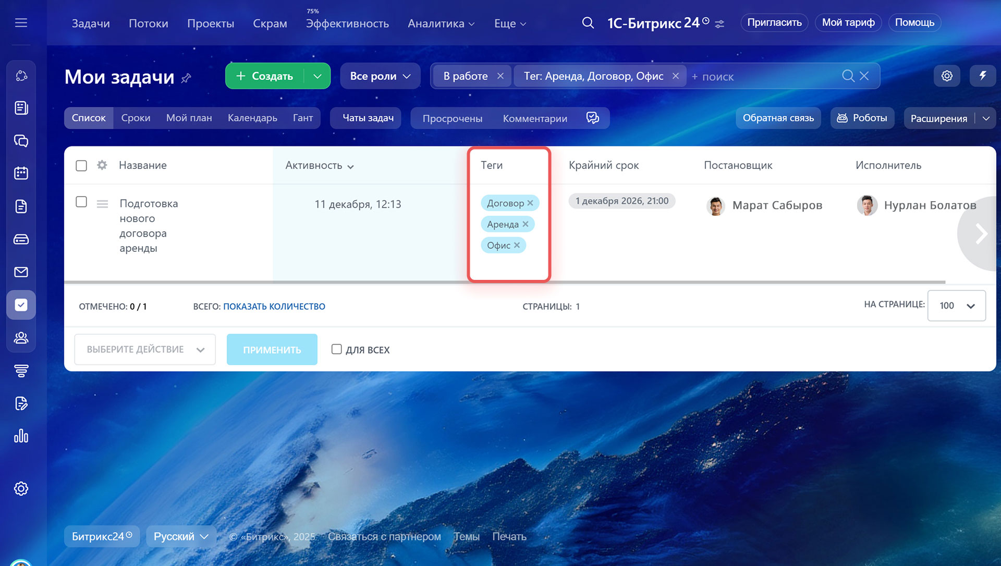The height and width of the screenshot is (566, 1001).
Task: Open the mail icon in left sidebar
Action: tap(21, 272)
